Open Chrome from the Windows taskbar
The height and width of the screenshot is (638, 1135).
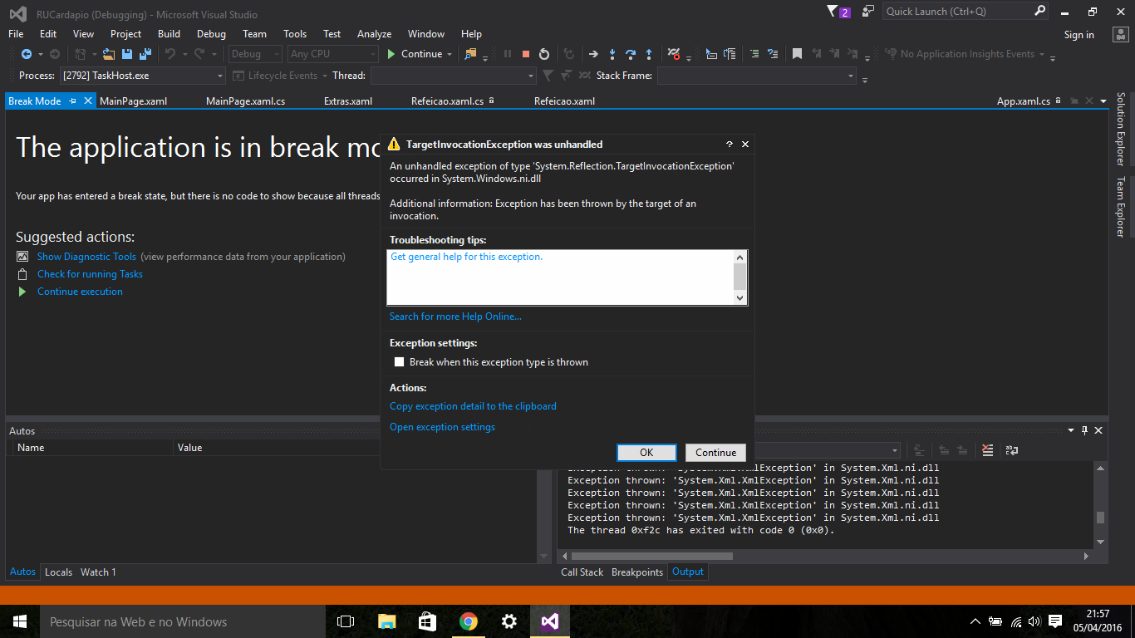click(x=469, y=621)
